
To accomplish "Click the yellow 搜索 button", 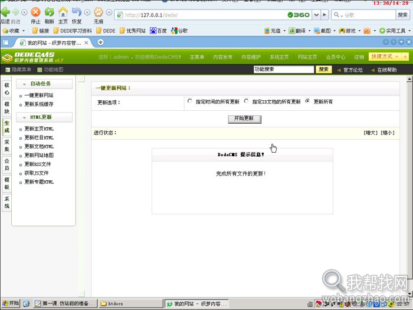I will coord(323,70).
